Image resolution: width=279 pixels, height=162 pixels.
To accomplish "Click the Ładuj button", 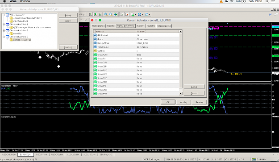I will 194,87.
